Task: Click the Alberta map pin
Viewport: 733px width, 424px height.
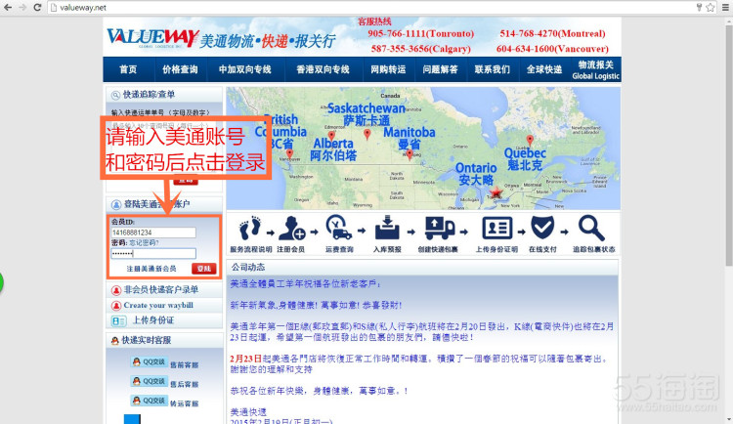Action: (331, 136)
